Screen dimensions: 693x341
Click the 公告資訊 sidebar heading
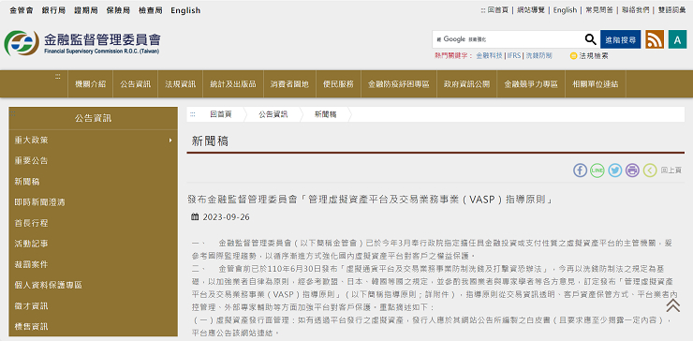point(94,118)
